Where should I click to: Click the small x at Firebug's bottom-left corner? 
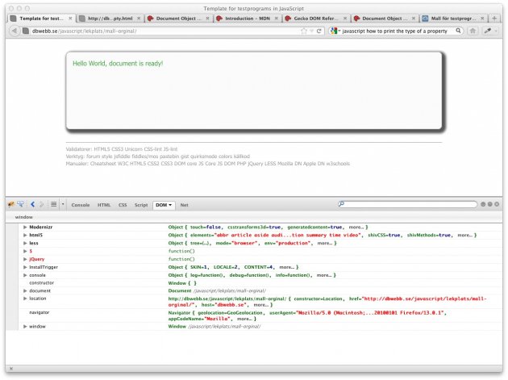(11, 369)
